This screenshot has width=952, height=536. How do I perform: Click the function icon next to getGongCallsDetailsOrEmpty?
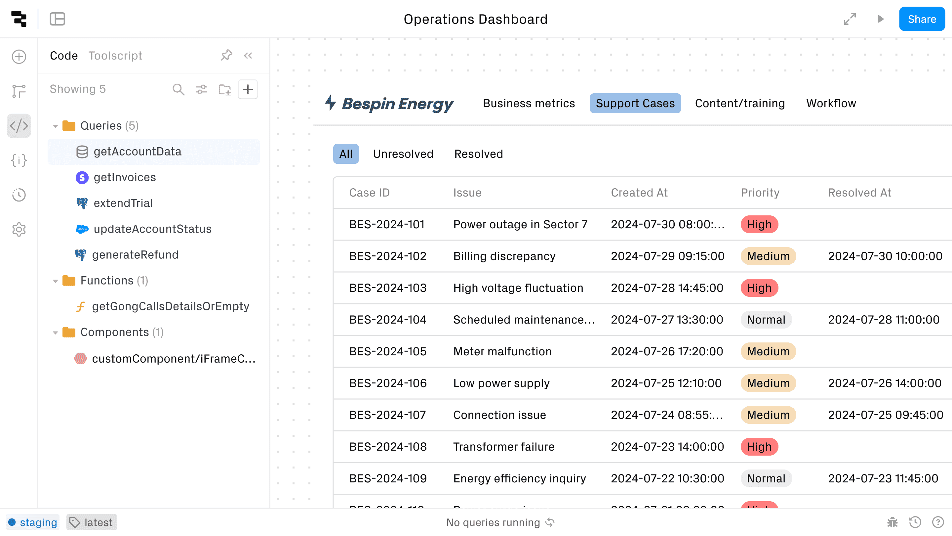(80, 306)
